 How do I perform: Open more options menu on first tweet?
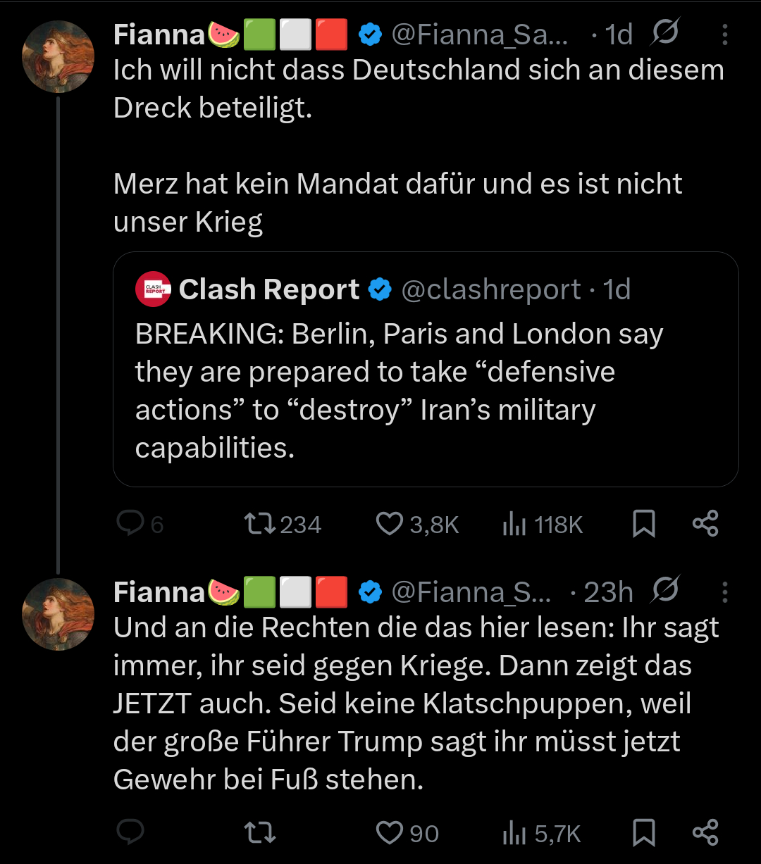click(724, 35)
